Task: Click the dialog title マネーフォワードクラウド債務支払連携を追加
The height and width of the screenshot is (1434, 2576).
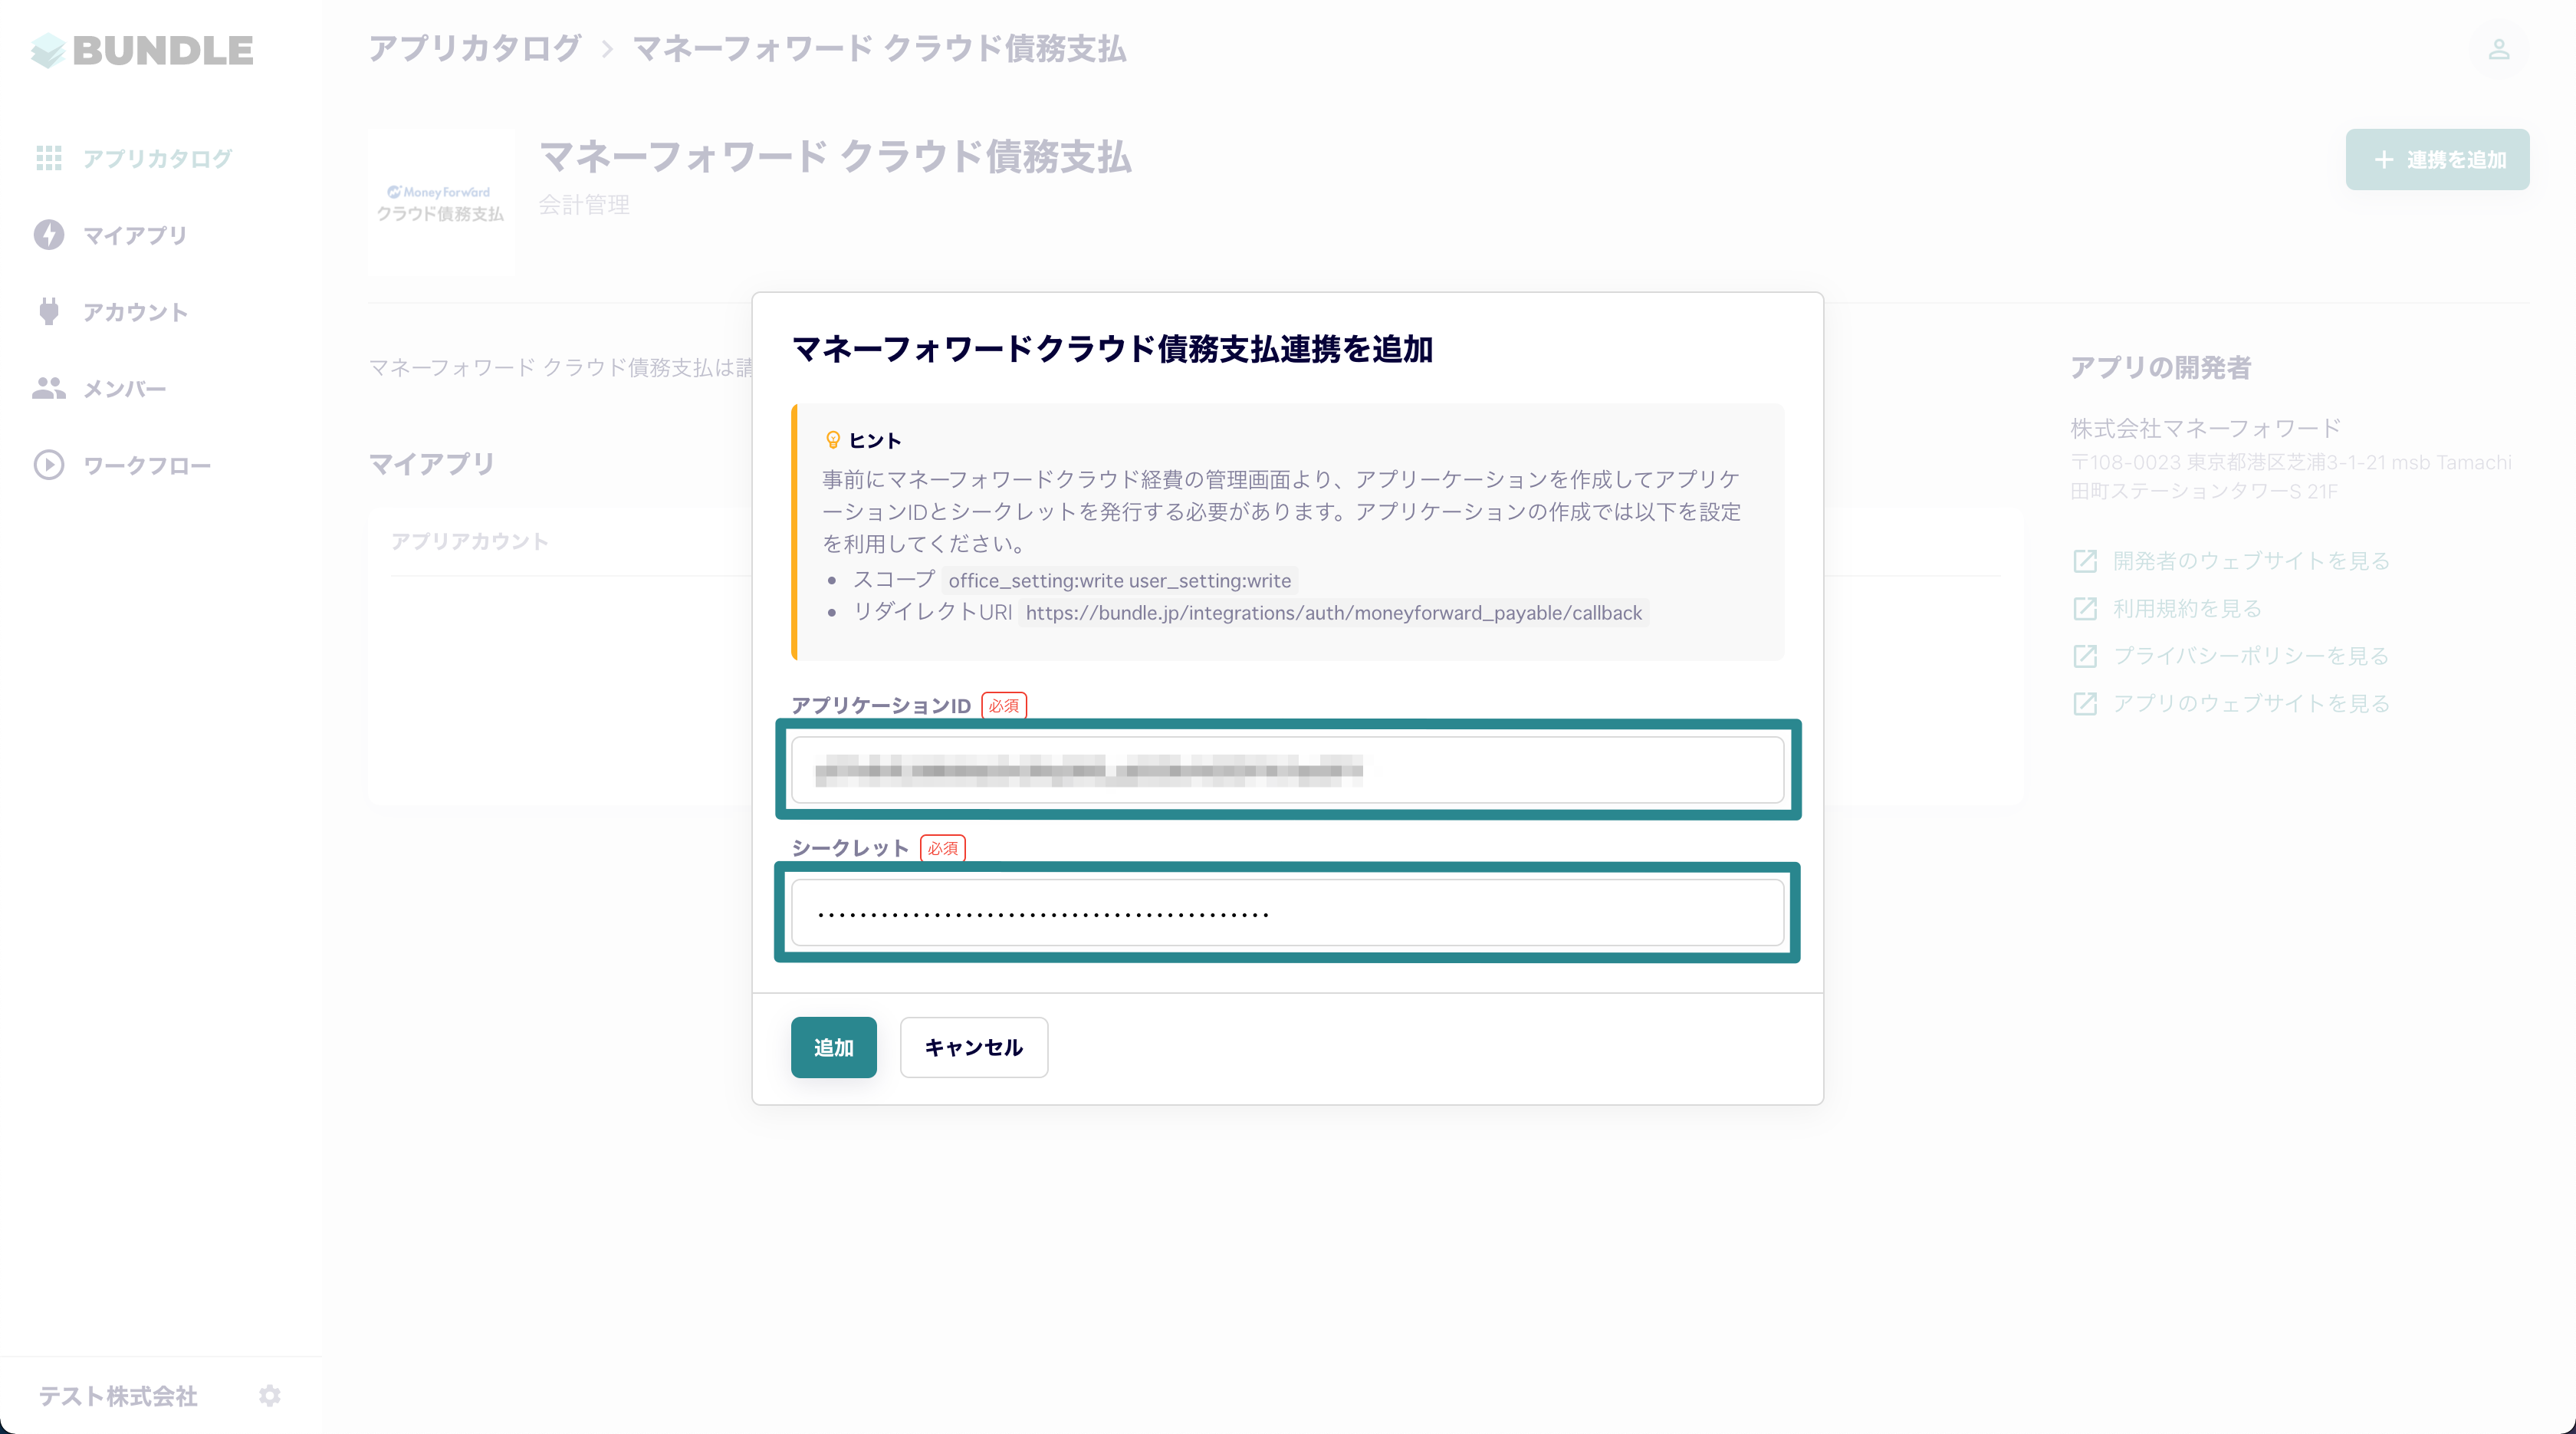Action: tap(1112, 349)
